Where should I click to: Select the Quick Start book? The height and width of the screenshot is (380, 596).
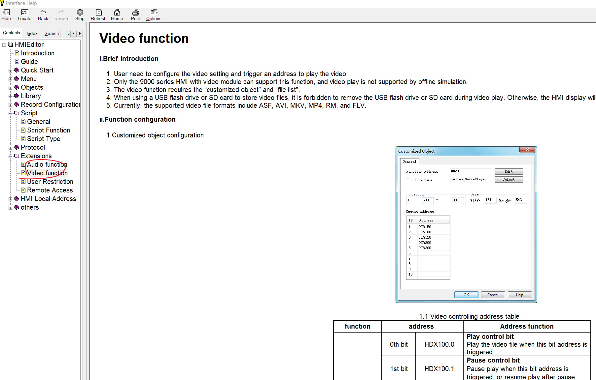(x=37, y=70)
